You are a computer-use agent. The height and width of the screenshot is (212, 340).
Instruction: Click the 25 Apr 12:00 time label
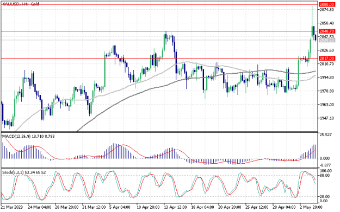[257, 207]
